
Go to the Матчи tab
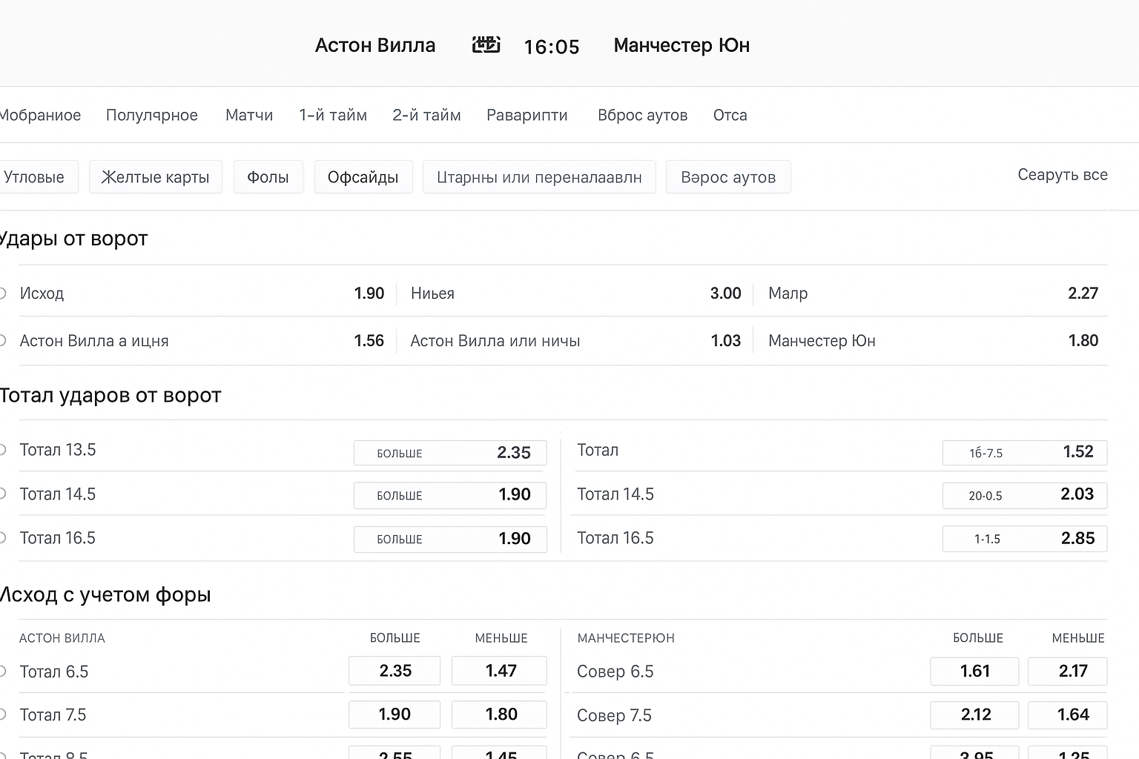pos(249,115)
